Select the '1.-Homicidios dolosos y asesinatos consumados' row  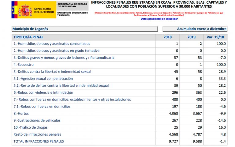120,44
